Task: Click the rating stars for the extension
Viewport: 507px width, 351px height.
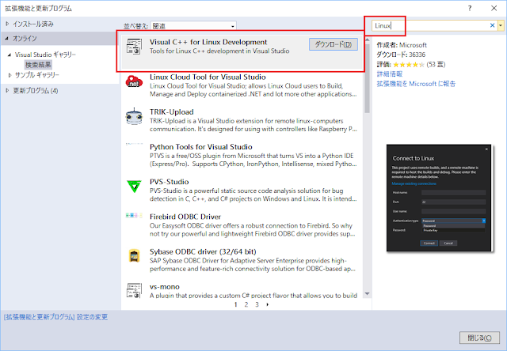Action: pos(409,65)
